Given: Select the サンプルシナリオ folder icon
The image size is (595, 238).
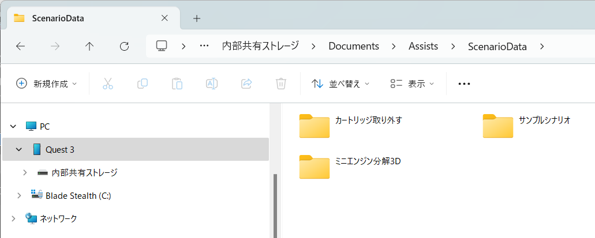Looking at the screenshot, I should click(x=498, y=126).
